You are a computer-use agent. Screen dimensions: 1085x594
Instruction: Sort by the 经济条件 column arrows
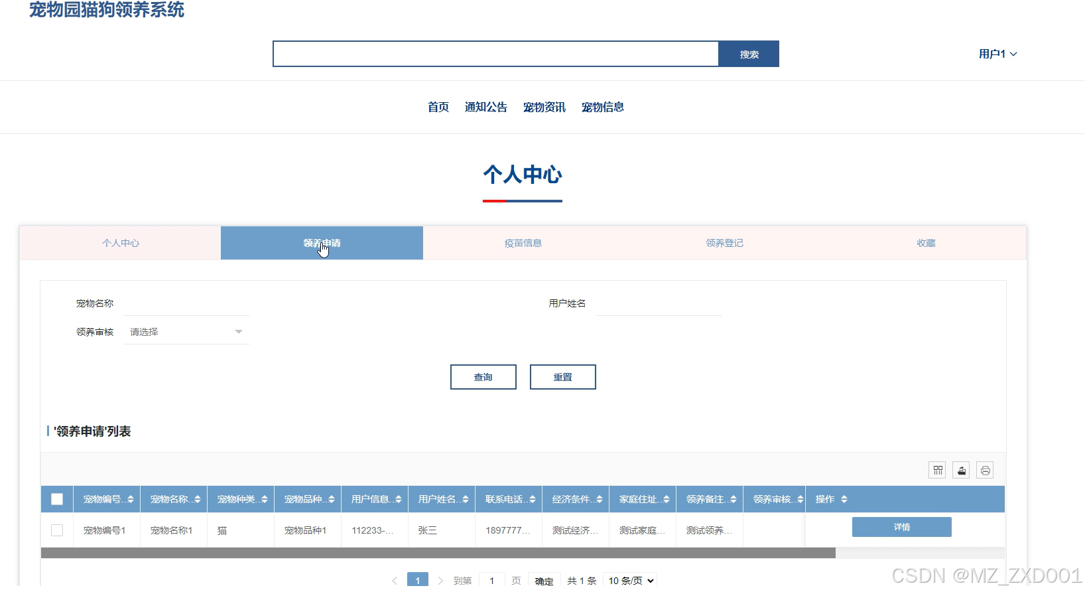[x=600, y=500]
